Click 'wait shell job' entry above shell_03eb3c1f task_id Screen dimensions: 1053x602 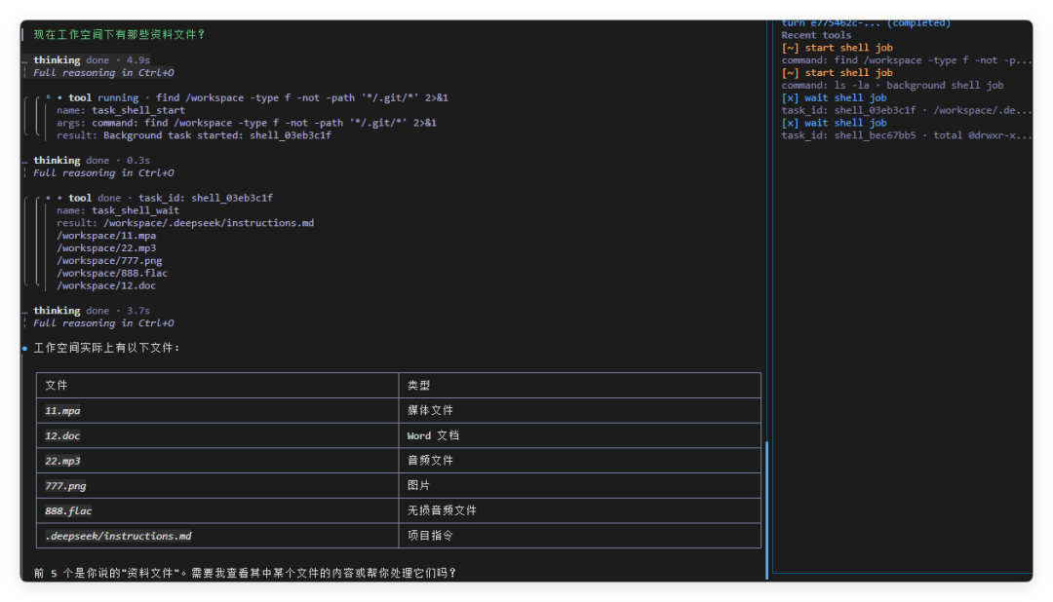point(834,98)
